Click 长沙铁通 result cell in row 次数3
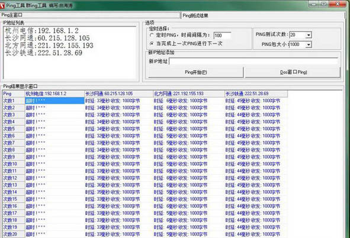Screen dimensions: 350x238 point(256,115)
